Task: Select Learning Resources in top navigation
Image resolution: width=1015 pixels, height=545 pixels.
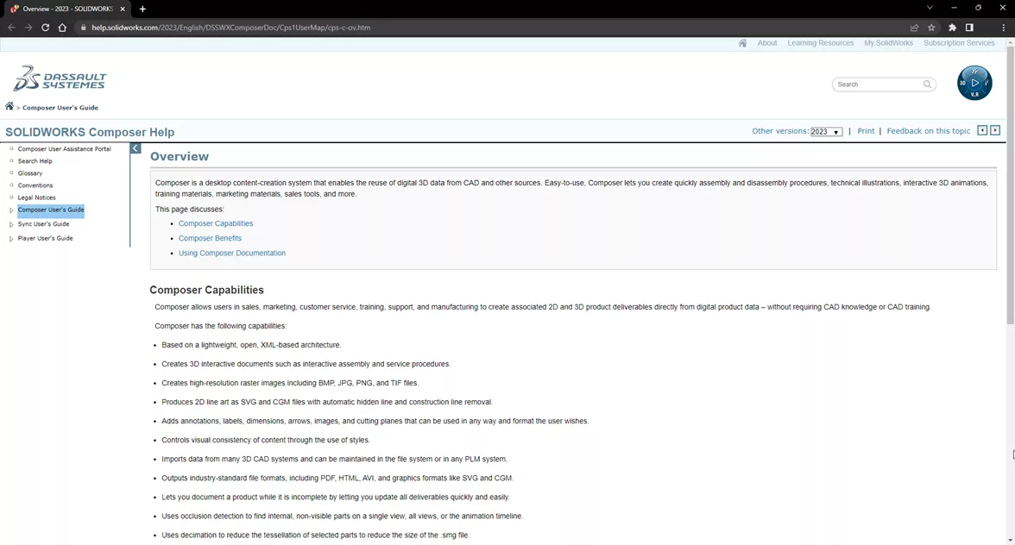Action: tap(820, 42)
